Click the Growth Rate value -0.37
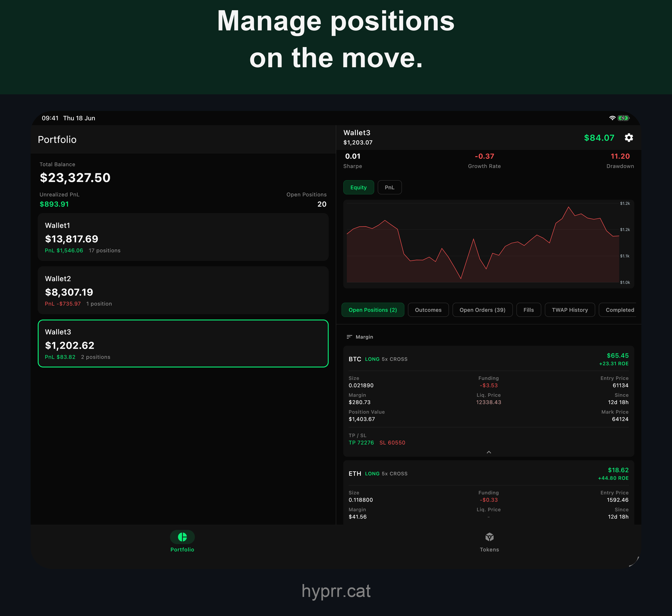The image size is (672, 616). tap(484, 156)
